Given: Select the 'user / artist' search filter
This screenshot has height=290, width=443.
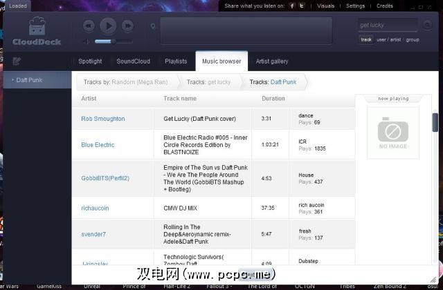Looking at the screenshot, I should click(x=389, y=40).
